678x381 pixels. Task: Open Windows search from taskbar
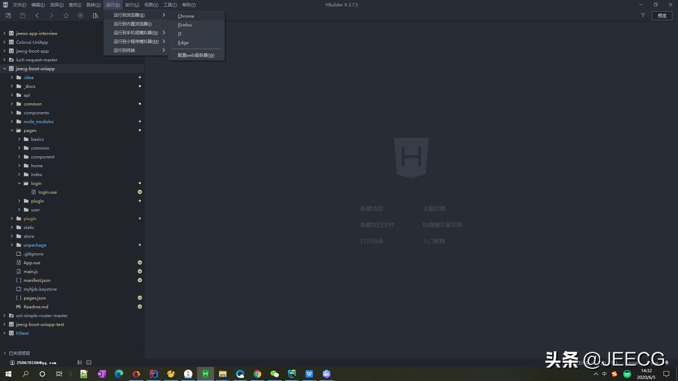click(25, 374)
